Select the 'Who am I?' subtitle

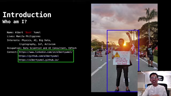point(15,22)
